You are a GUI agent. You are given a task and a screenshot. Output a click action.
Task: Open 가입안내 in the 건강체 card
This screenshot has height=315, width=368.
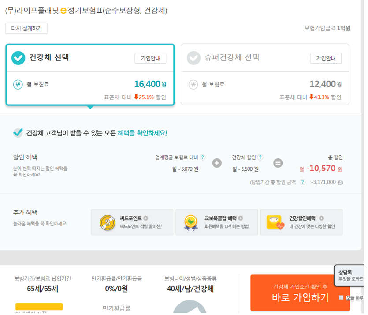pos(150,58)
